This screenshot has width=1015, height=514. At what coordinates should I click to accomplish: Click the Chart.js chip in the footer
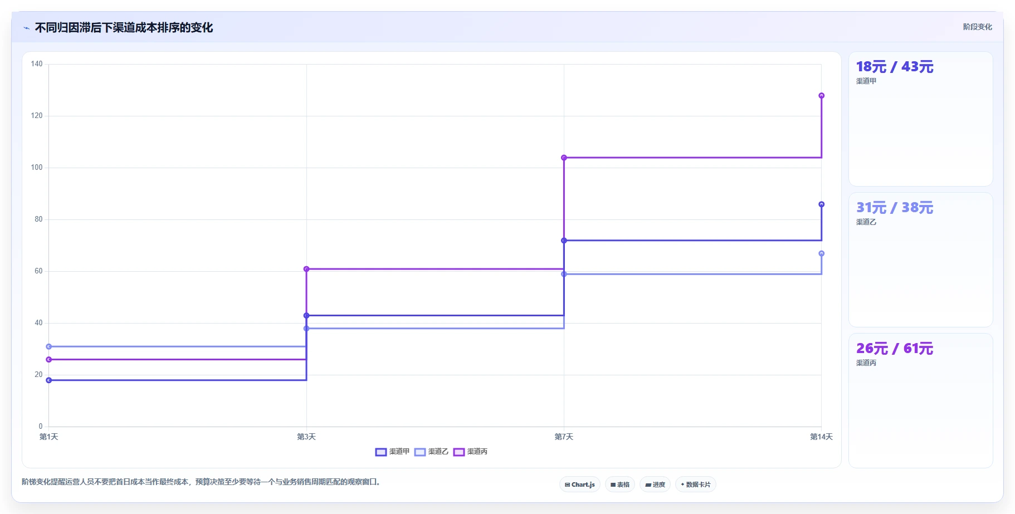(x=579, y=484)
